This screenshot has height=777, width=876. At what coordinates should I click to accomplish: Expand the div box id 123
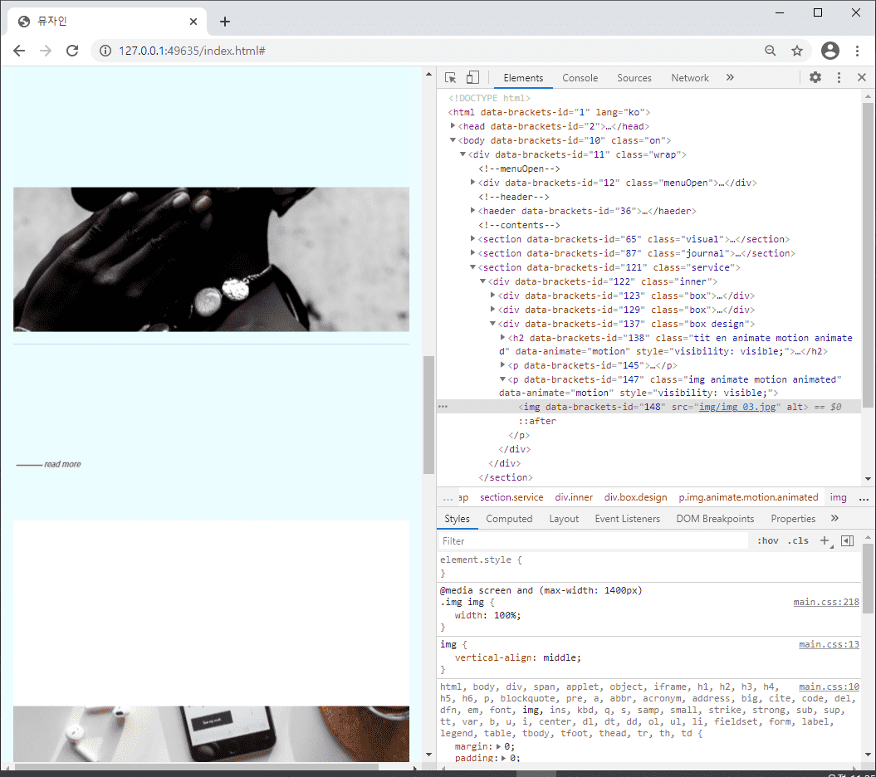tap(492, 295)
